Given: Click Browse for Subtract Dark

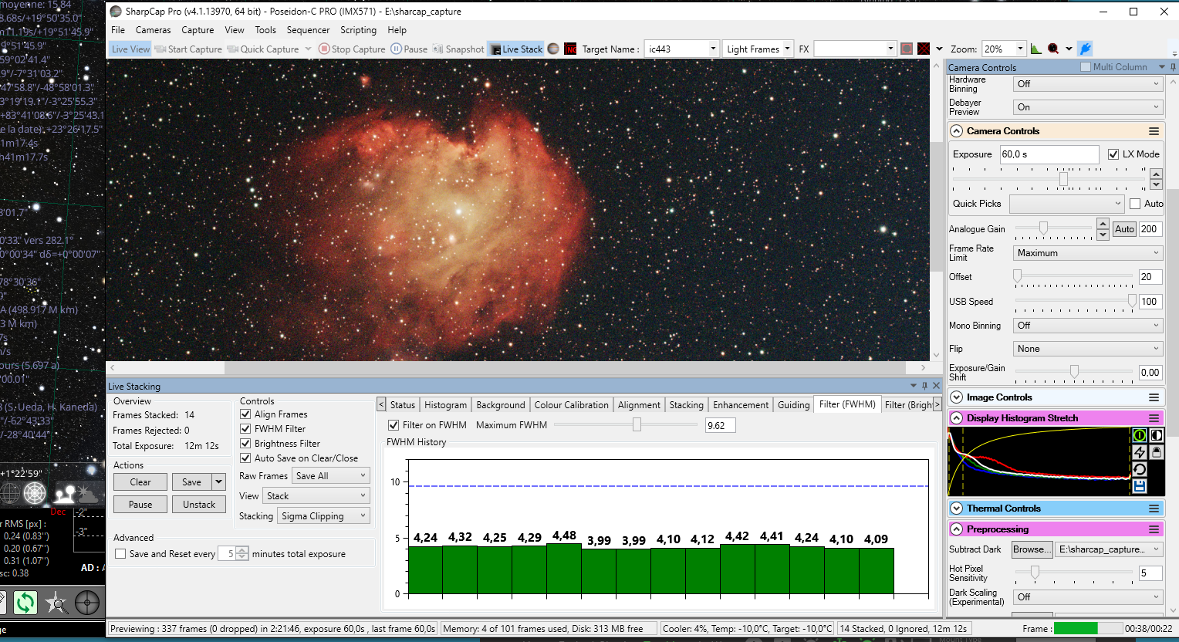Looking at the screenshot, I should pyautogui.click(x=1032, y=549).
